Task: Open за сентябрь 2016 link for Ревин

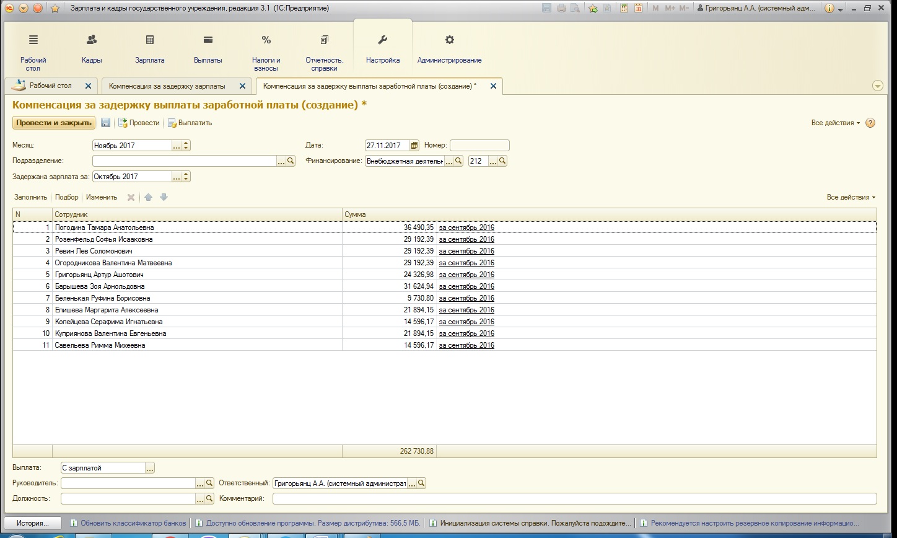Action: 466,251
